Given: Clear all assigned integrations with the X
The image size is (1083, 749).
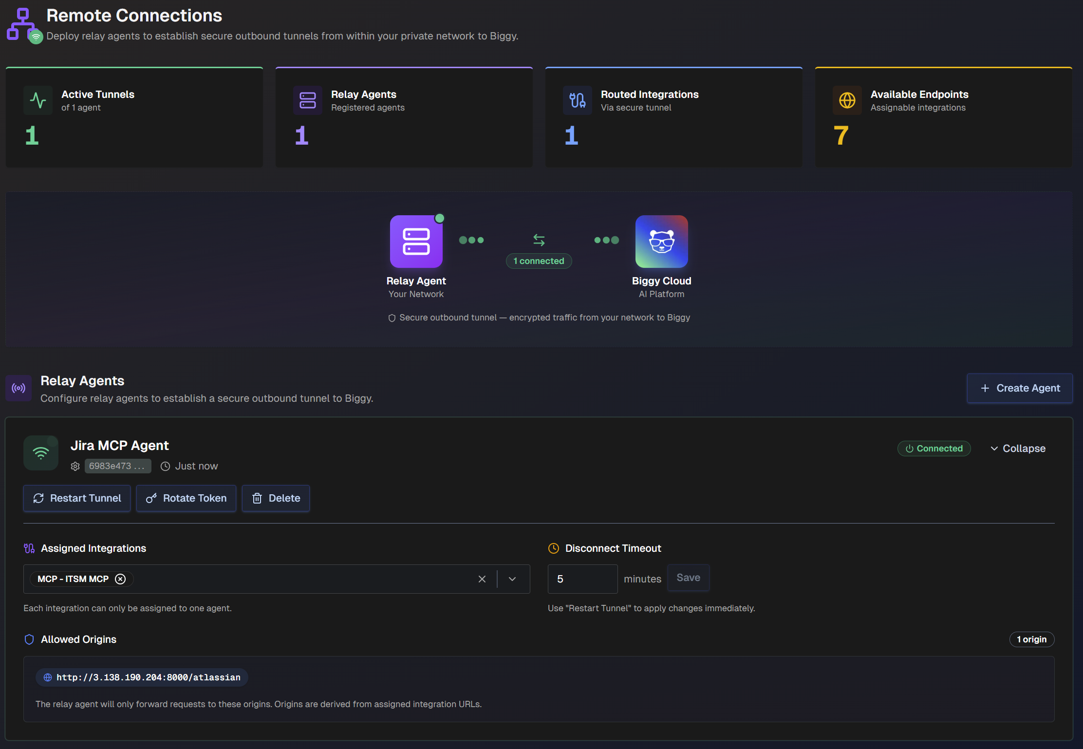Looking at the screenshot, I should [x=482, y=579].
